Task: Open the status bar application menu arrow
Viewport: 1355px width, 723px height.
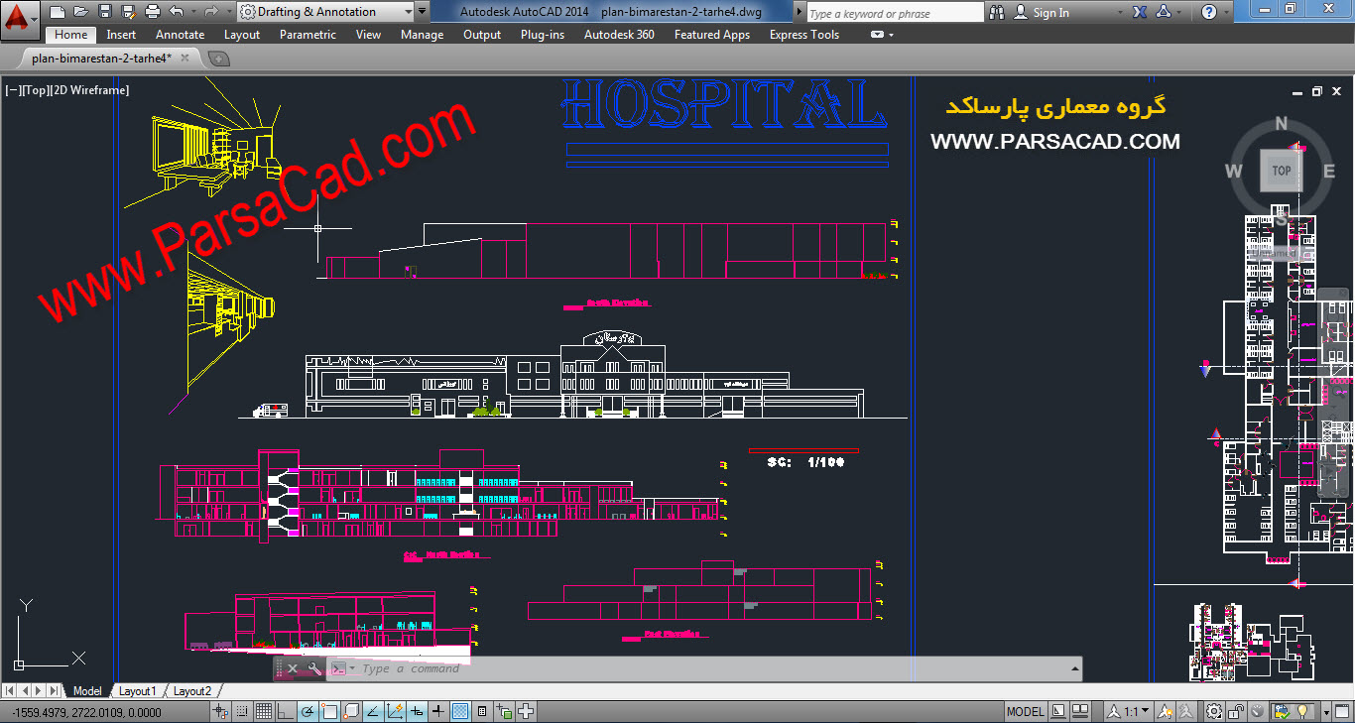Action: pos(1326,711)
